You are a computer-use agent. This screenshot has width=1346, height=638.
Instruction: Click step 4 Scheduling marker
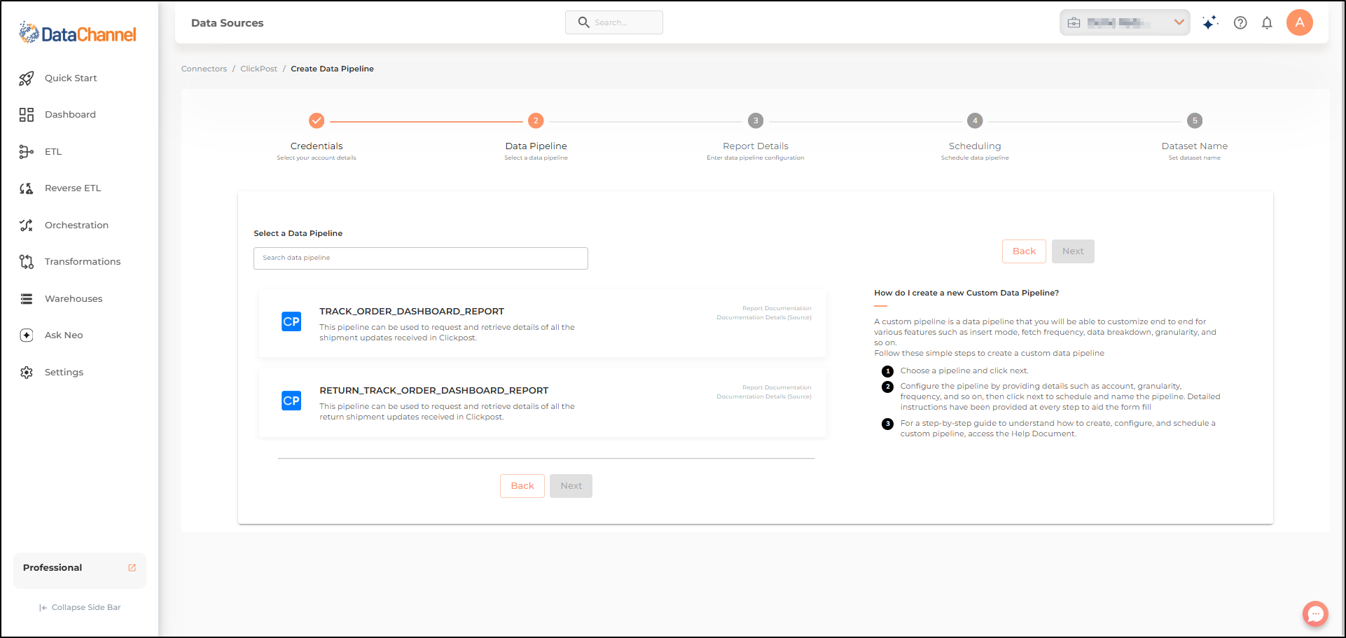[x=975, y=120]
